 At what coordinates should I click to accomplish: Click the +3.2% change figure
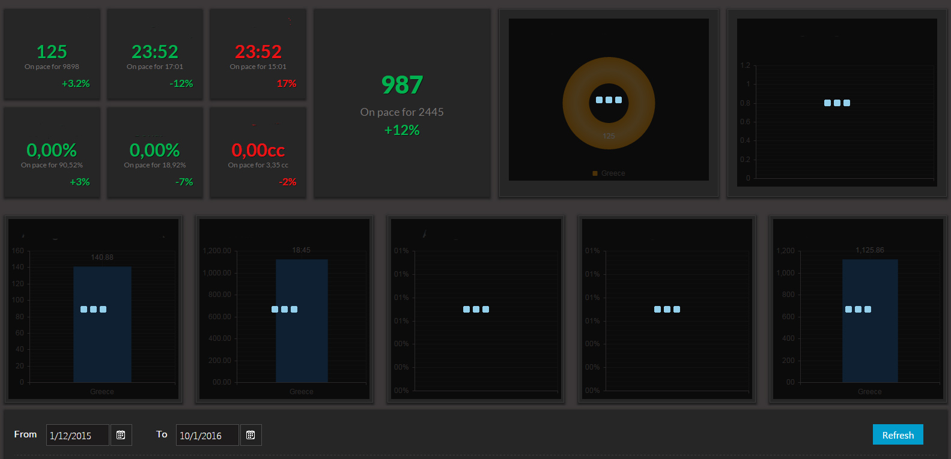point(76,83)
